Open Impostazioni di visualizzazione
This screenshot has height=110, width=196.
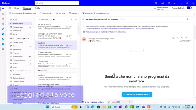23,13
